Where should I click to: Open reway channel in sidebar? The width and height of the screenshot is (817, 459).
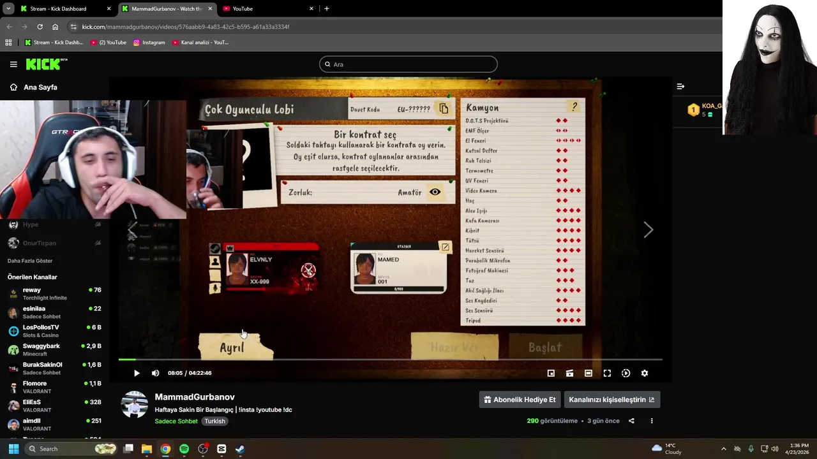pyautogui.click(x=54, y=293)
